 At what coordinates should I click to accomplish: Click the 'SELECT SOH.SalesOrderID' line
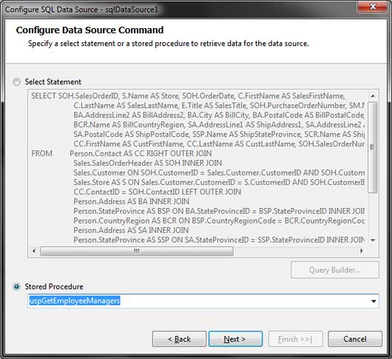[188, 96]
